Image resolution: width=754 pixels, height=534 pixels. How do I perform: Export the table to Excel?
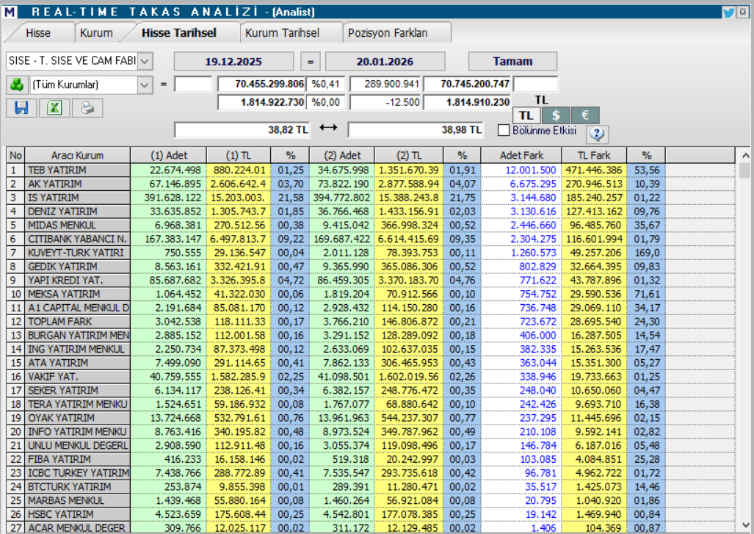(x=54, y=108)
